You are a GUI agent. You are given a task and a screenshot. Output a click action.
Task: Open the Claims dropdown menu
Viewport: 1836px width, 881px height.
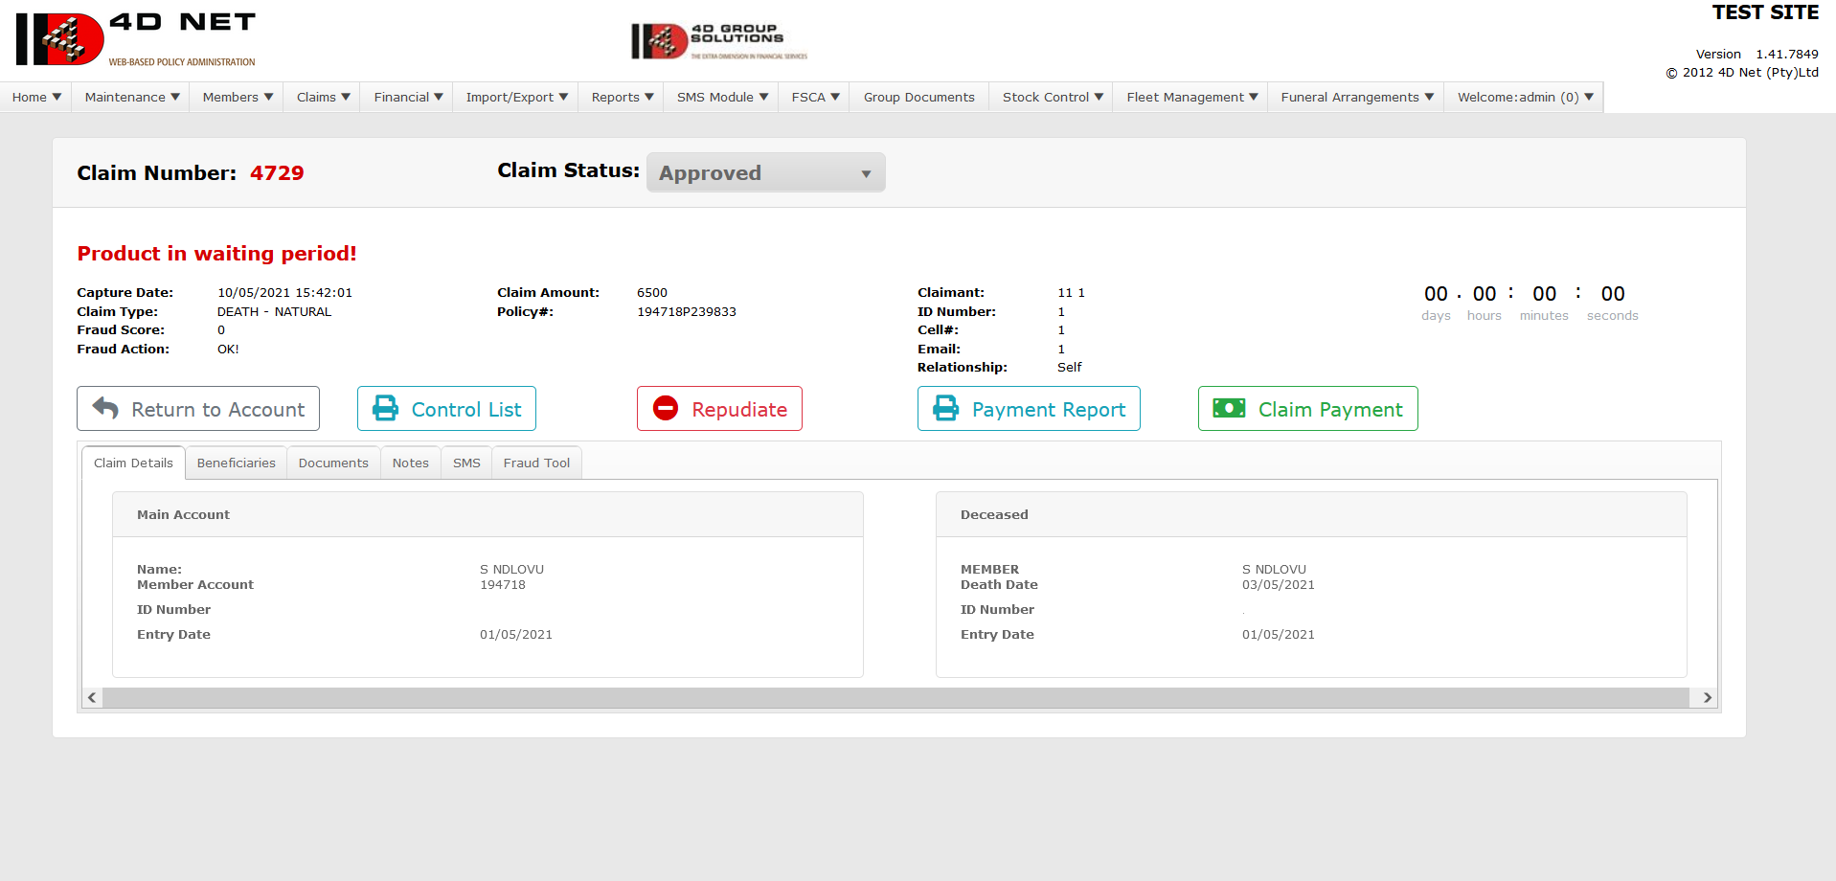click(x=323, y=98)
